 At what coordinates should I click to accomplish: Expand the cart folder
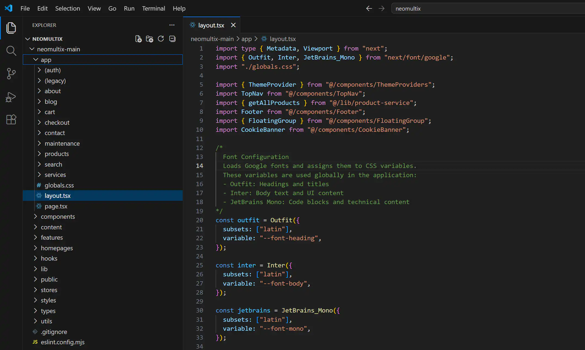[39, 112]
